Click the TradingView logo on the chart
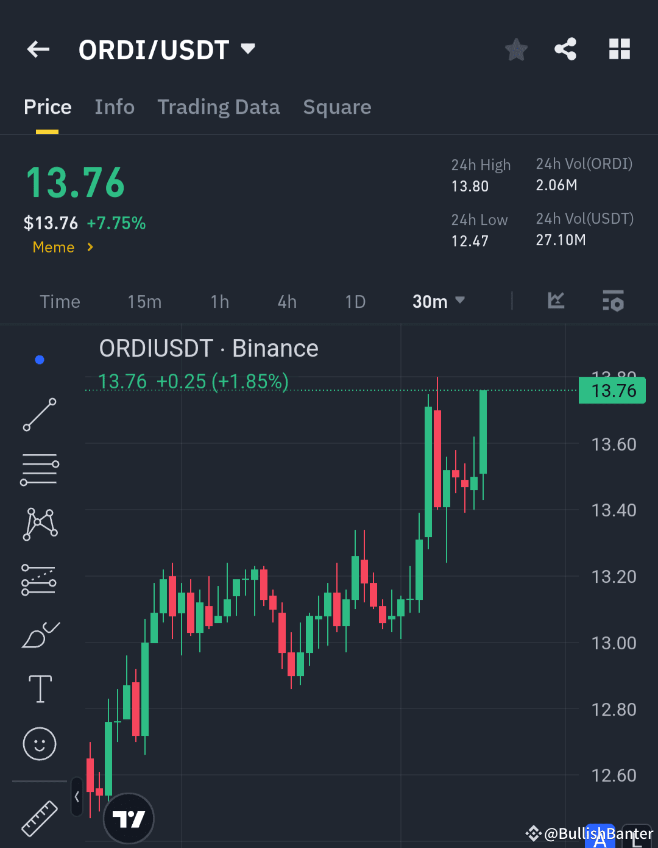Viewport: 658px width, 848px height. point(129,819)
